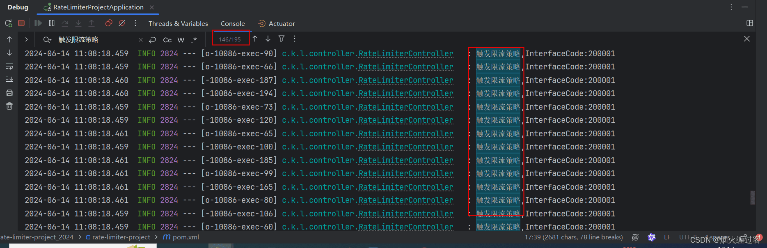Click the Step Over debugger icon
This screenshot has width=767, height=248.
tap(65, 23)
